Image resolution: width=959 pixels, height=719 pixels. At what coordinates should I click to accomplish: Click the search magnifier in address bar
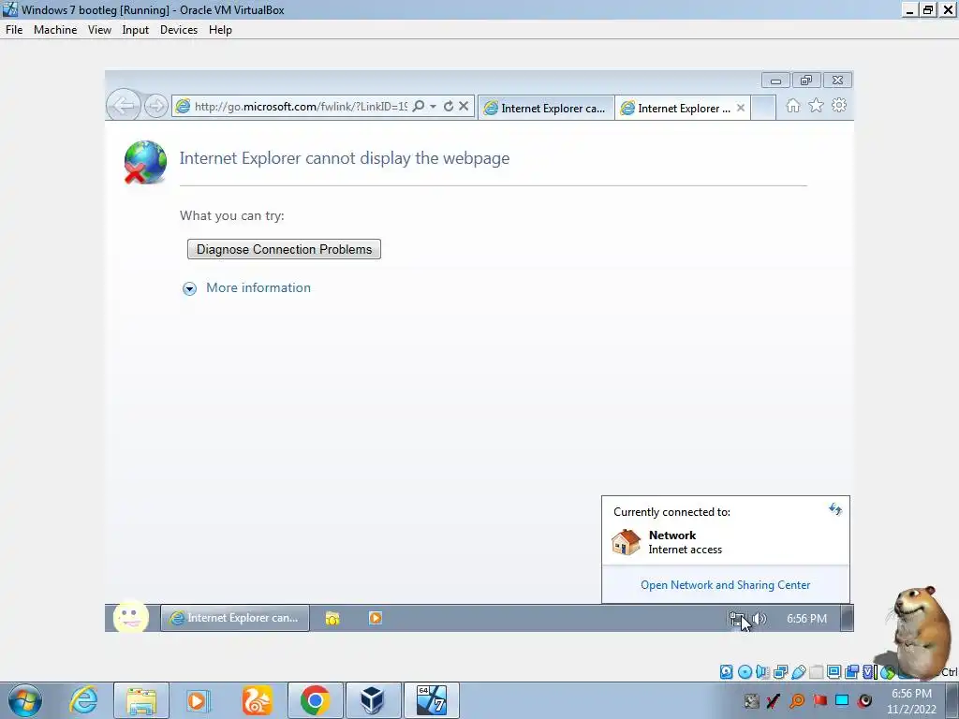click(x=419, y=107)
